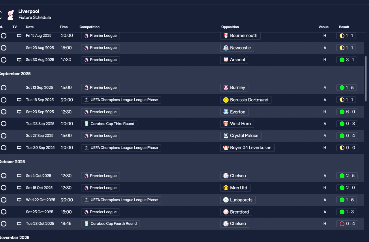
Task: Click the Brentford club badge
Action: pyautogui.click(x=226, y=212)
